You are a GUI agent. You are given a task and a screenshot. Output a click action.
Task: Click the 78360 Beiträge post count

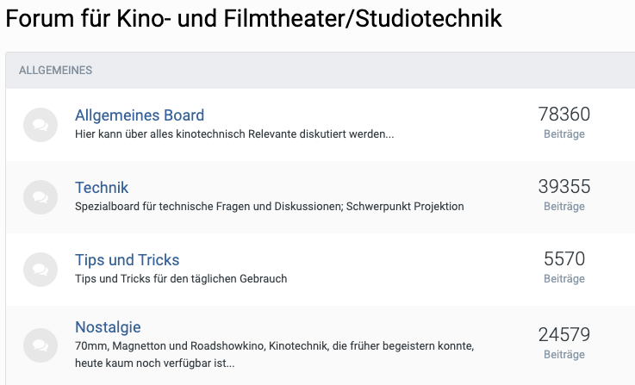pos(564,122)
